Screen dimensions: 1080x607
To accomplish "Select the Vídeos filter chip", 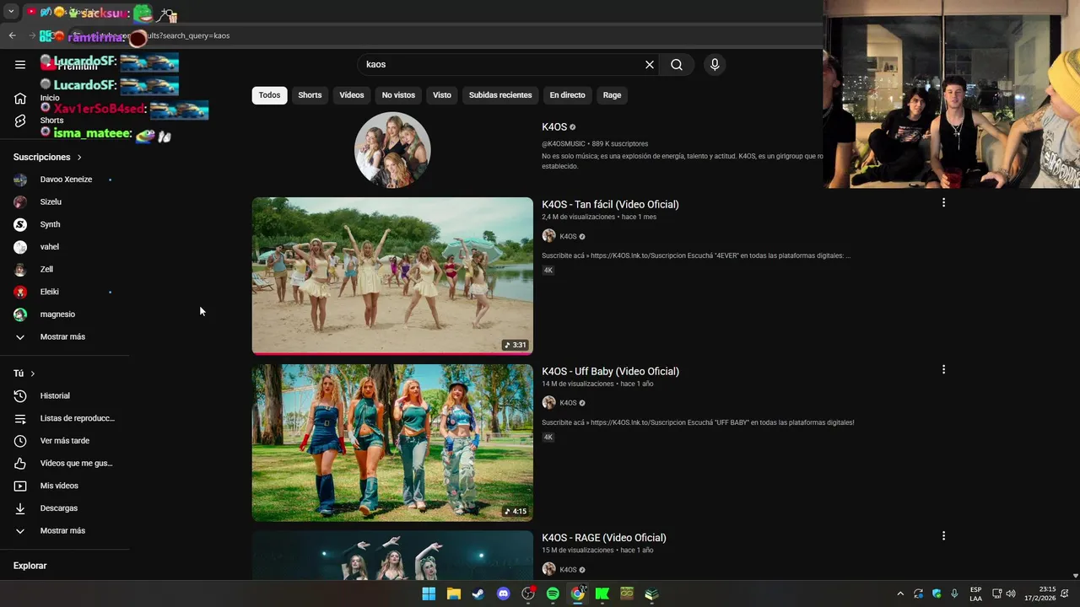I will (352, 95).
